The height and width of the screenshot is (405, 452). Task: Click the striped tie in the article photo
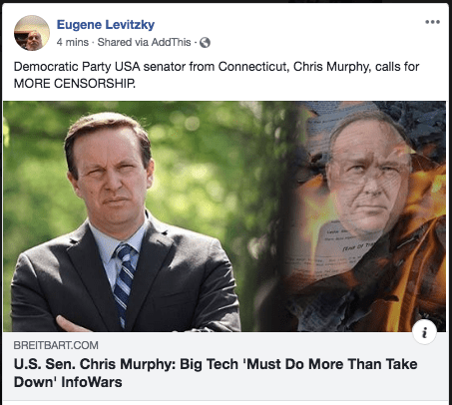coord(124,284)
